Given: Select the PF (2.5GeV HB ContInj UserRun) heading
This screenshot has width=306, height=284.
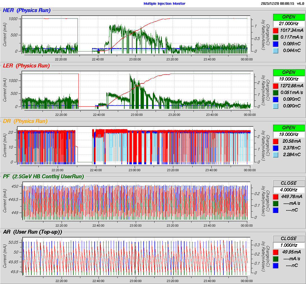Looking at the screenshot, I should (43, 176).
